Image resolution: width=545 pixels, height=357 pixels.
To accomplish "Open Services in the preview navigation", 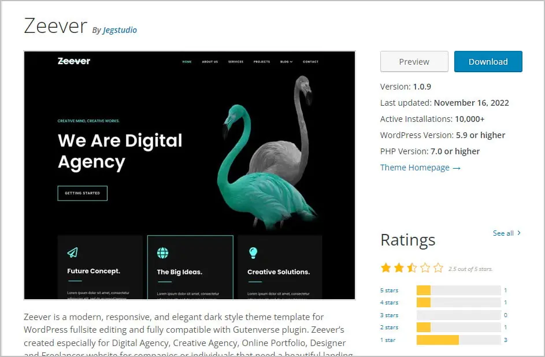I will point(236,62).
